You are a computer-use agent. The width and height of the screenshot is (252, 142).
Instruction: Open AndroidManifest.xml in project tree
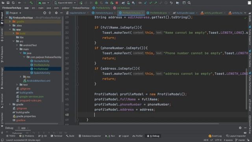39,80
